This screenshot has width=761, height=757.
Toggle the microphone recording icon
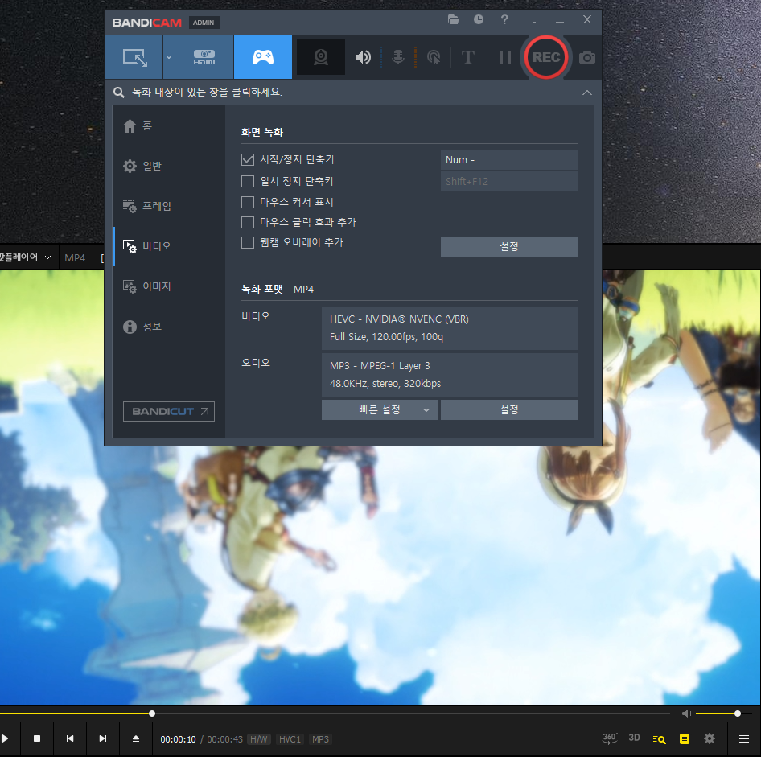(x=398, y=57)
